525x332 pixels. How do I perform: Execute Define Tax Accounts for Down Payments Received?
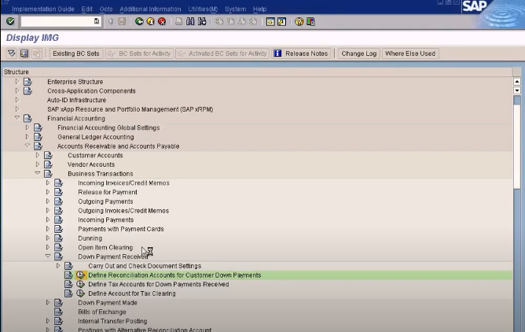tap(80, 284)
